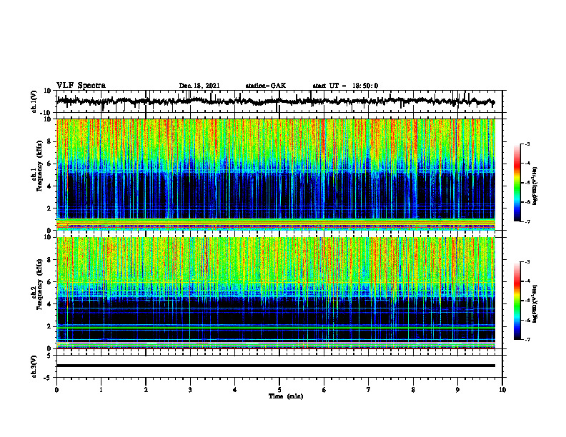
Task: Click the '-7' label on ch.1 colorbar
Action: (x=527, y=221)
